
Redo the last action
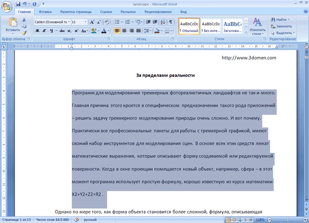pos(34,4)
